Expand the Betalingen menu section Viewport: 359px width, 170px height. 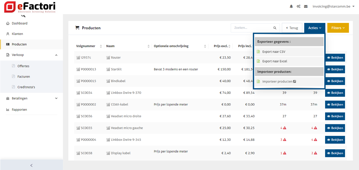pyautogui.click(x=56, y=98)
